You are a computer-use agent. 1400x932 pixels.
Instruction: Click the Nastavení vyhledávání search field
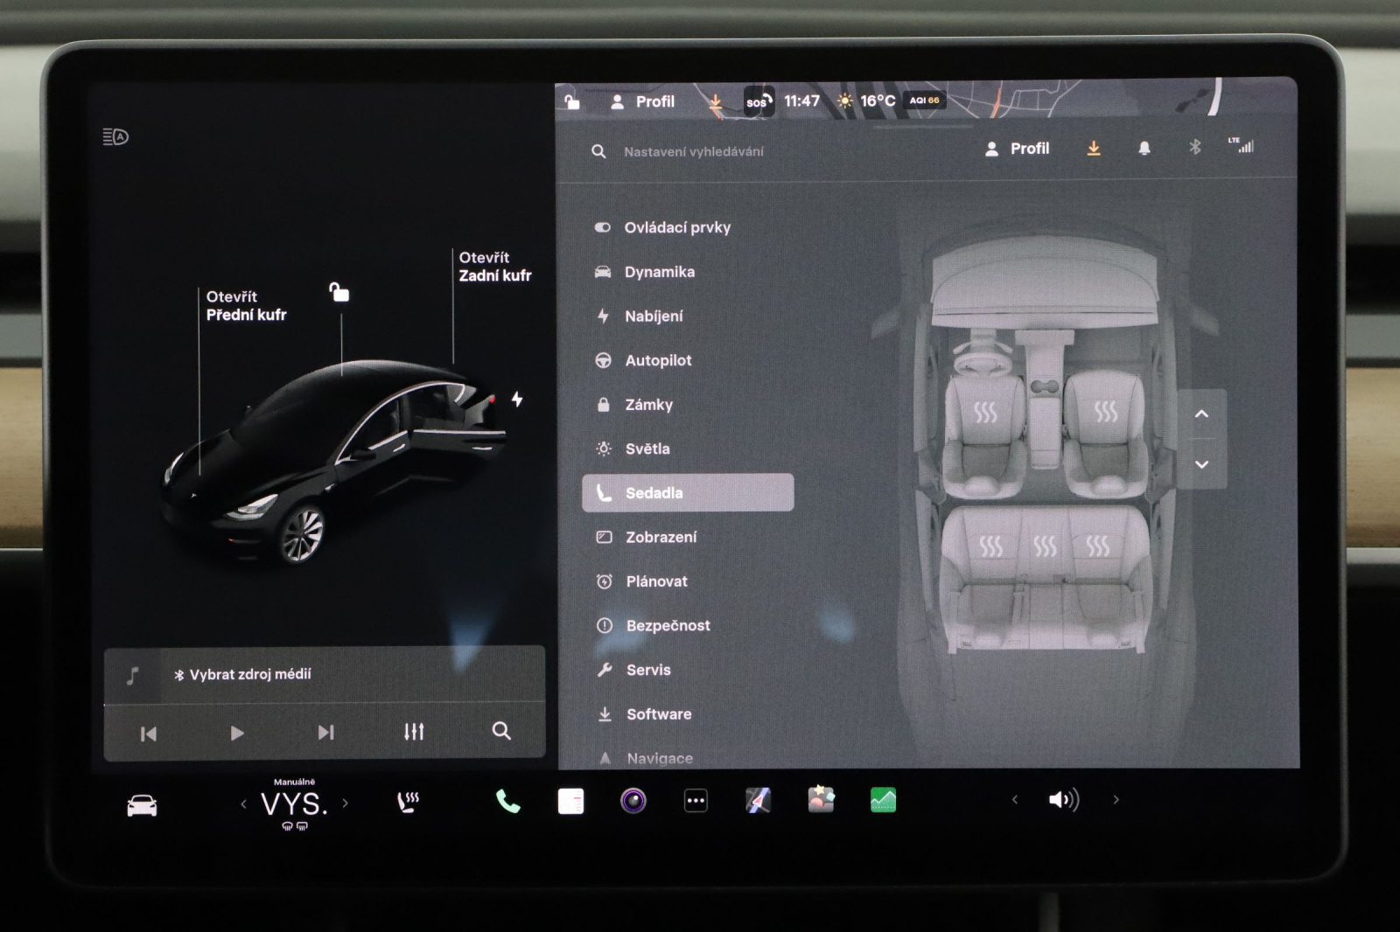693,151
